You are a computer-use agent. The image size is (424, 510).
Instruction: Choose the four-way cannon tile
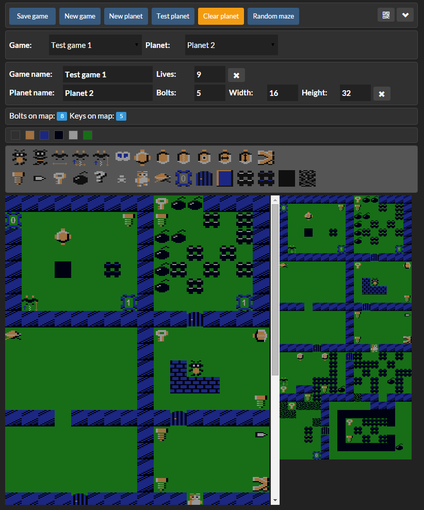142,158
